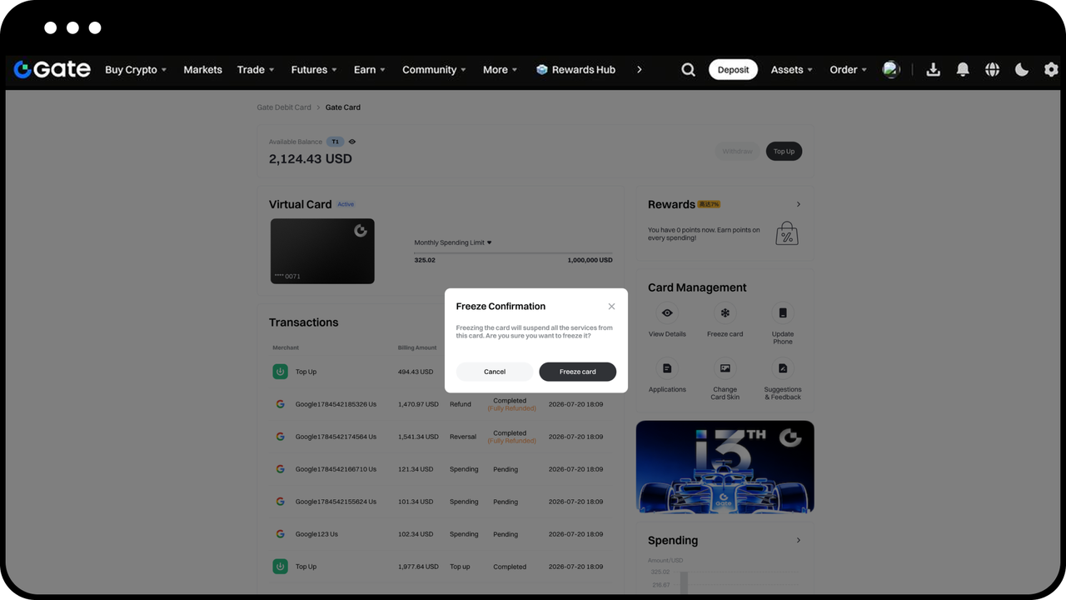Click the 13th anniversary racing banner
The width and height of the screenshot is (1066, 600).
pos(725,467)
